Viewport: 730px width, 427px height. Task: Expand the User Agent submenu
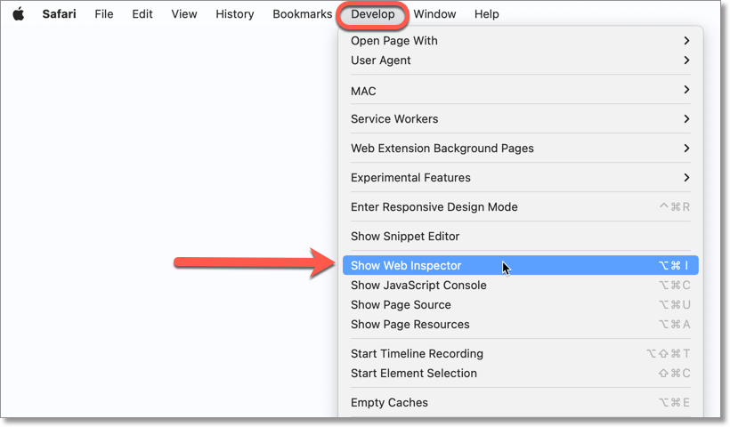pos(521,60)
